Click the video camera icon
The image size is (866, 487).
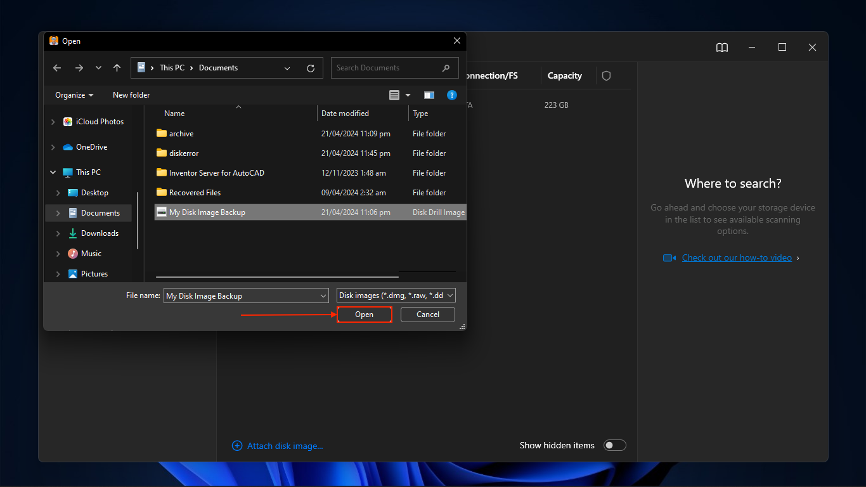[x=669, y=258]
